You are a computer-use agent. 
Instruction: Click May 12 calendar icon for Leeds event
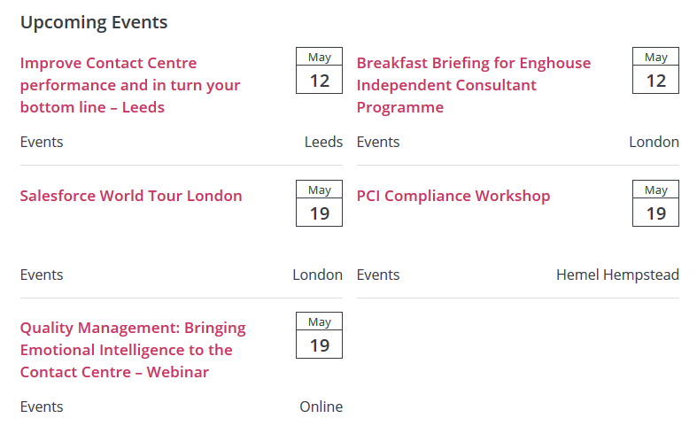319,71
